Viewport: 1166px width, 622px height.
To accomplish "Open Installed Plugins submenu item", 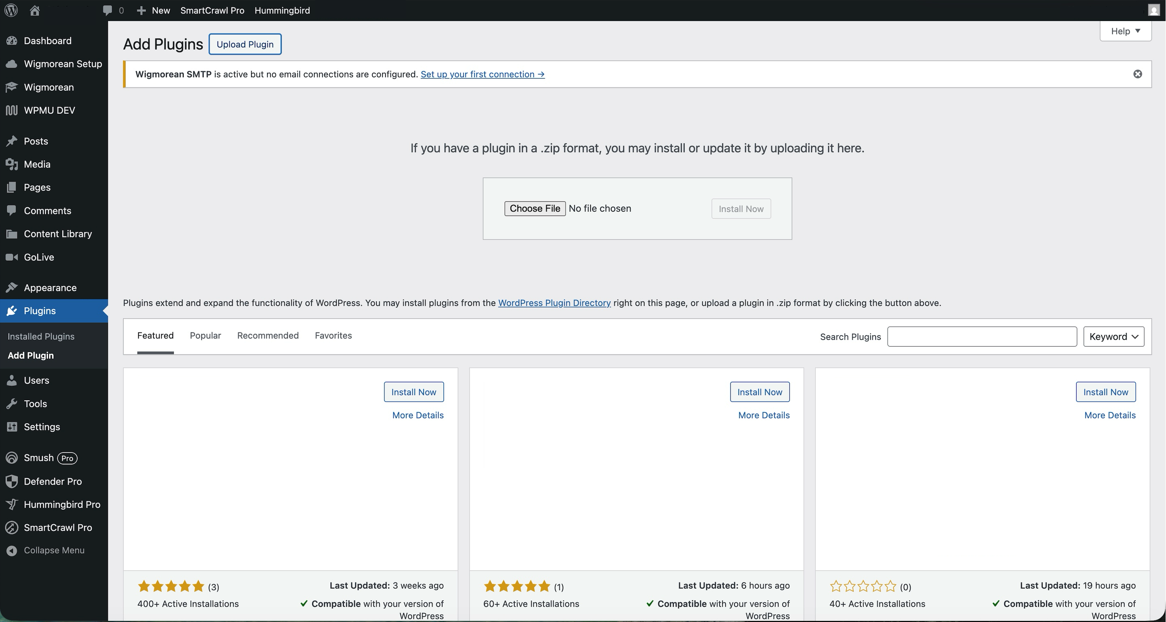I will 41,336.
